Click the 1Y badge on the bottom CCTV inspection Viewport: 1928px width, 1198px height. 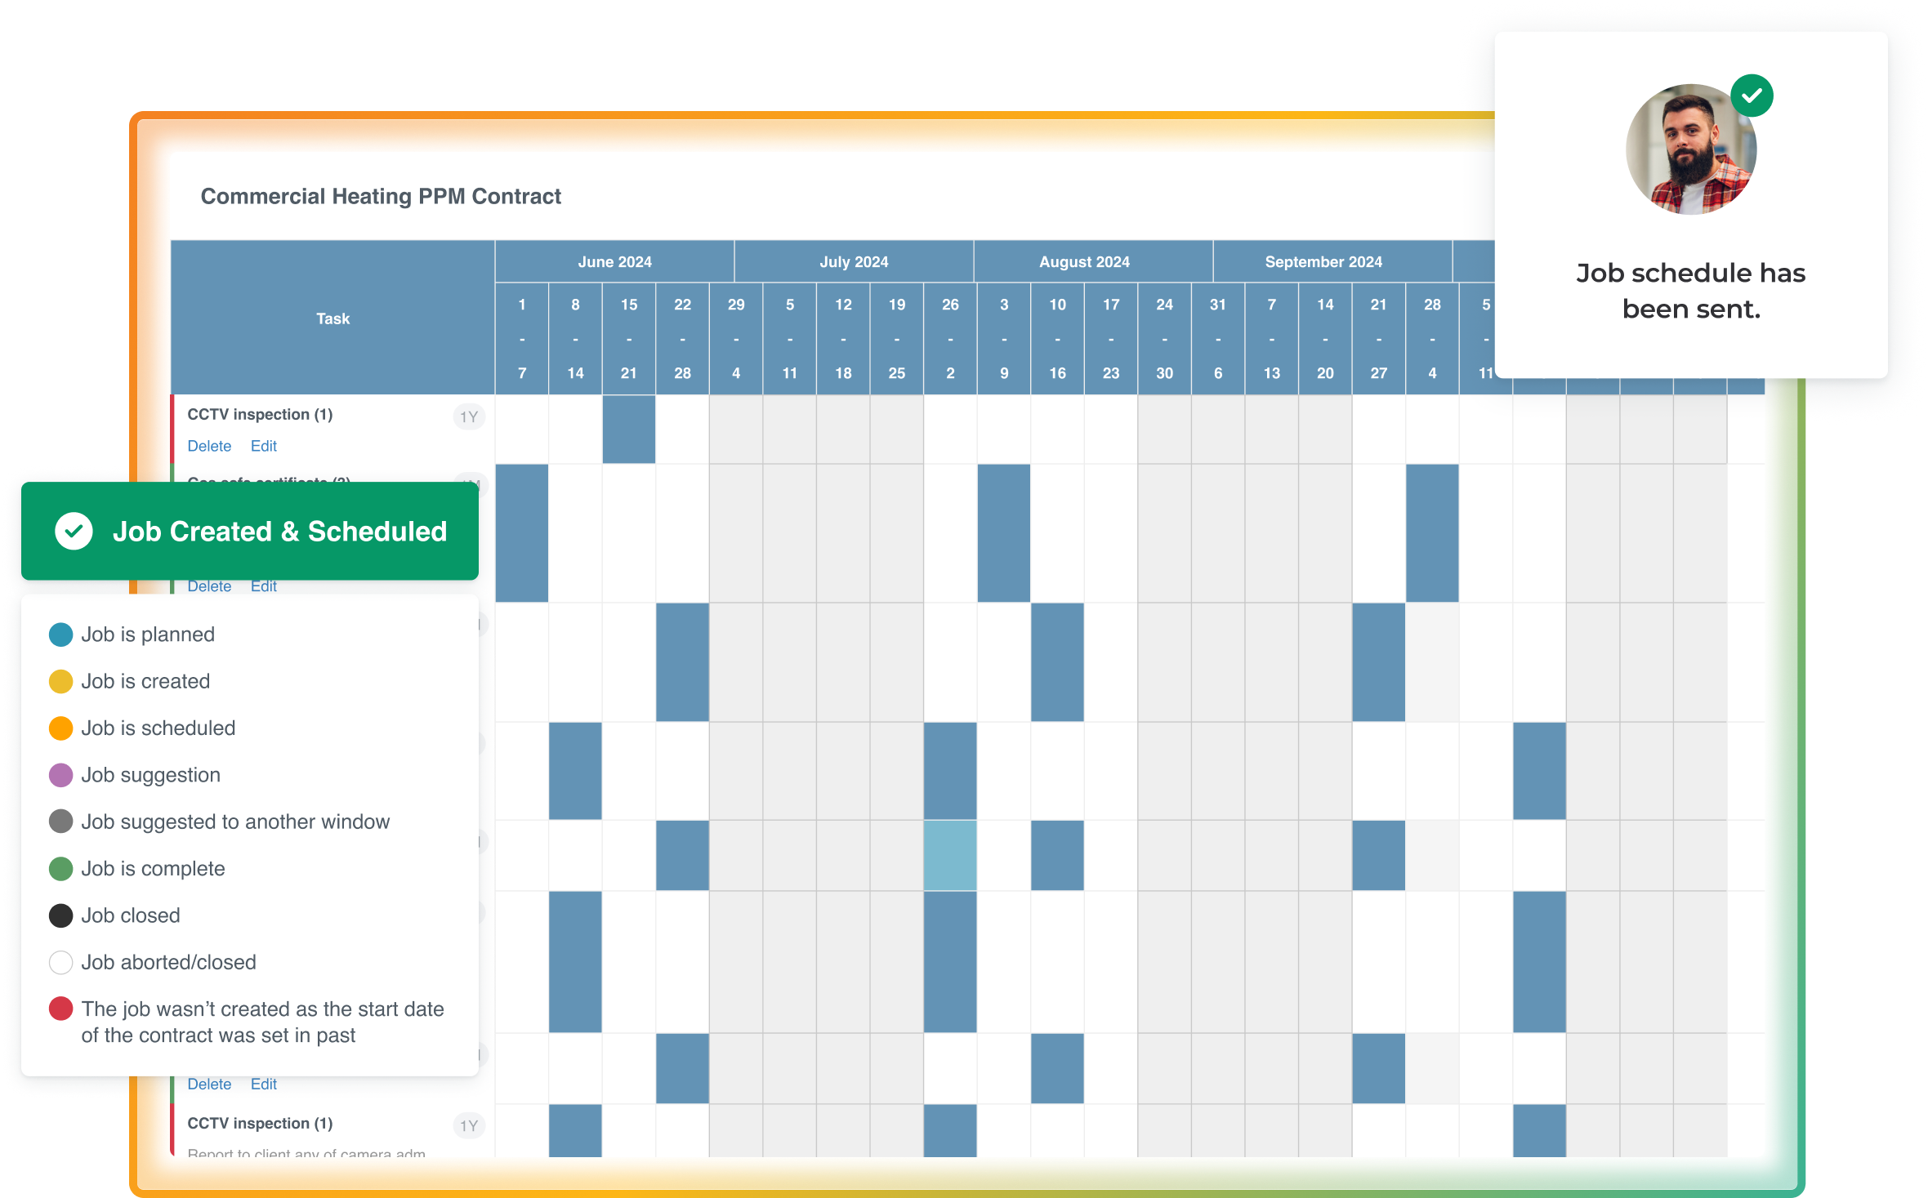469,1125
